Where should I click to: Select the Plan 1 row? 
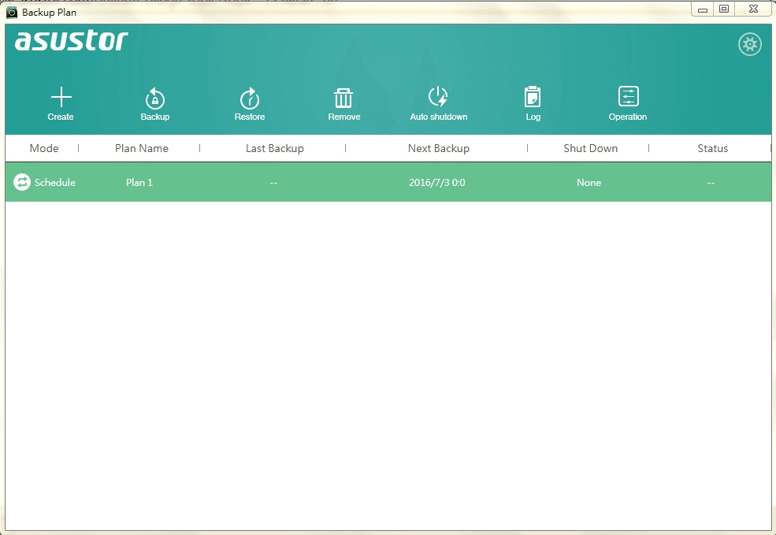139,182
